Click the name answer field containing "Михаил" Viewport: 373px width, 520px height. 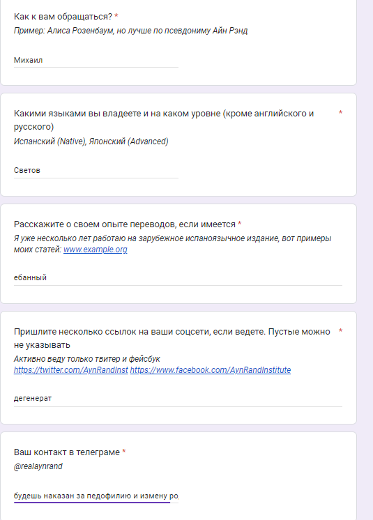(x=96, y=61)
